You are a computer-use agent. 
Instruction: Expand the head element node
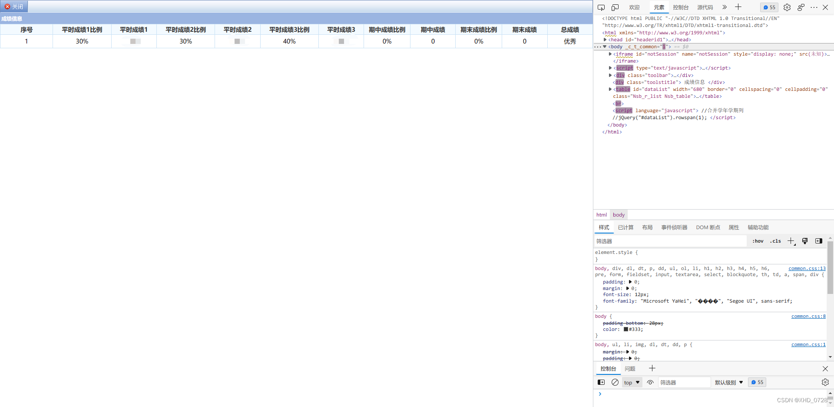click(605, 40)
